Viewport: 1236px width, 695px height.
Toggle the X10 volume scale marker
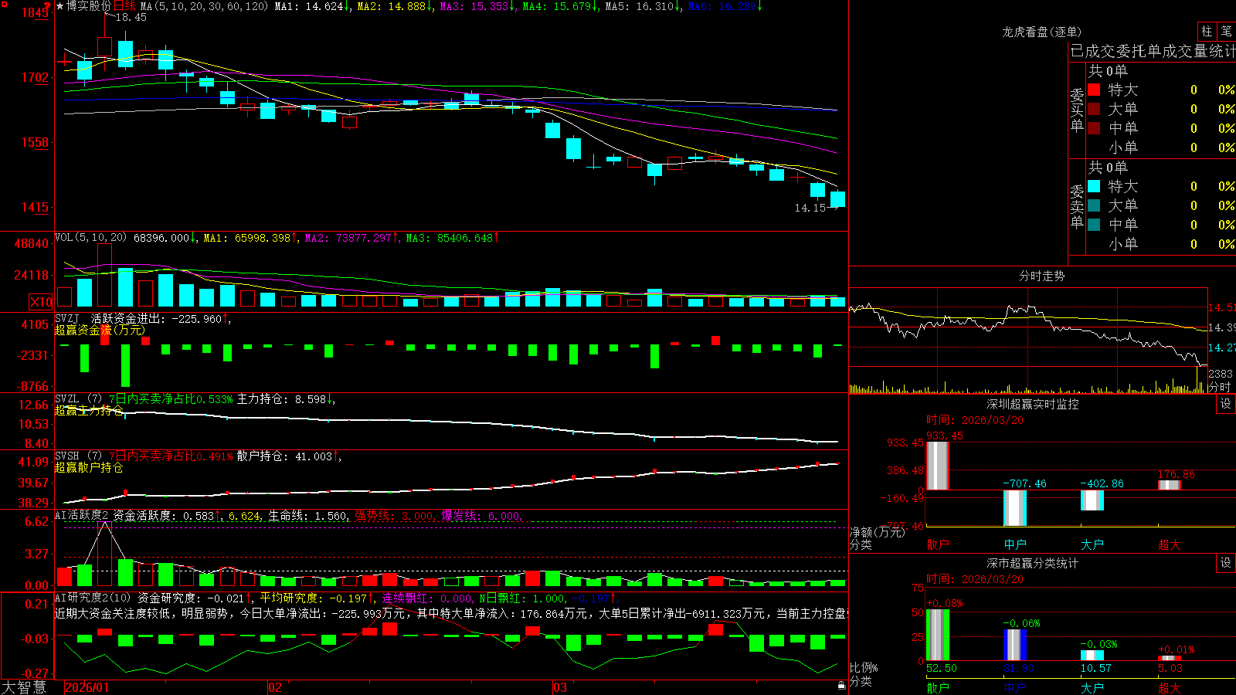41,302
